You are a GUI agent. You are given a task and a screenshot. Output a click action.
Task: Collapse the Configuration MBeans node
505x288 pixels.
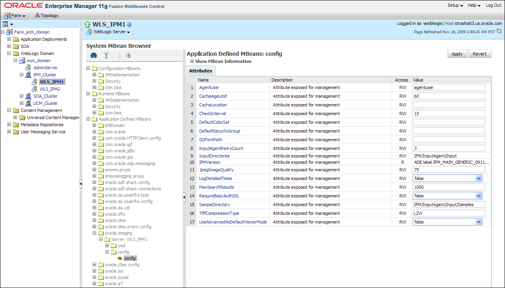coord(88,68)
